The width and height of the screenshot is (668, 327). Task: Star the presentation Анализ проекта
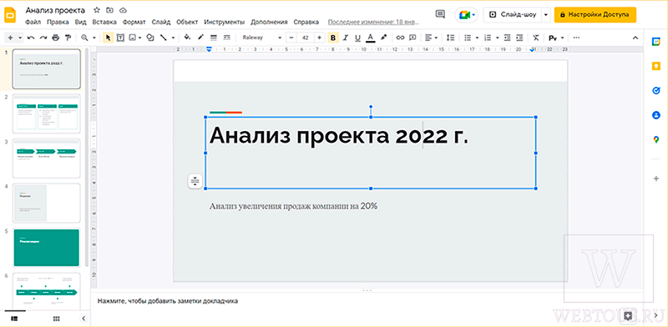point(97,10)
